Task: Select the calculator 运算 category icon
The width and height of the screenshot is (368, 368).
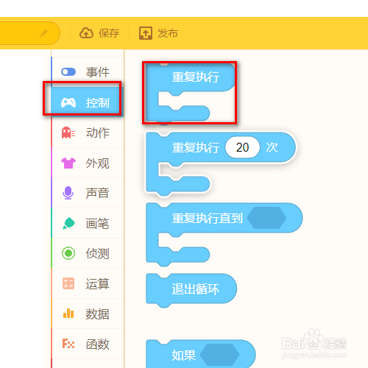Action: point(68,283)
